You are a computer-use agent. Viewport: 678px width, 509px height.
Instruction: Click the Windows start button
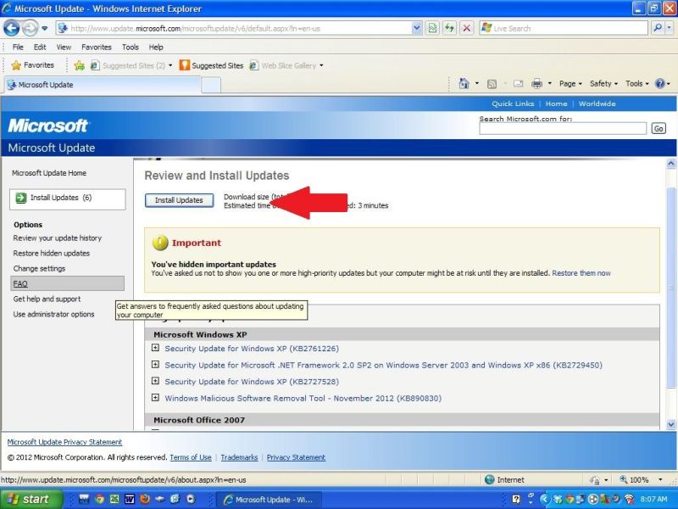click(31, 499)
